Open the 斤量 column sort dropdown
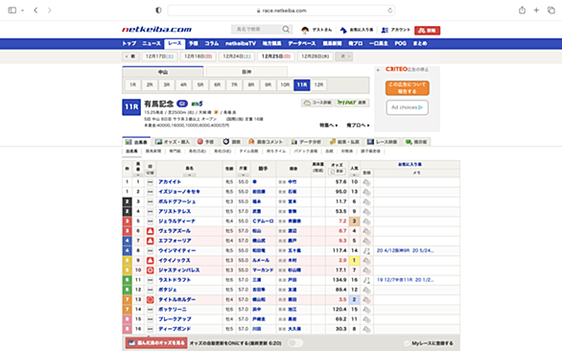Image resolution: width=562 pixels, height=351 pixels. [243, 175]
